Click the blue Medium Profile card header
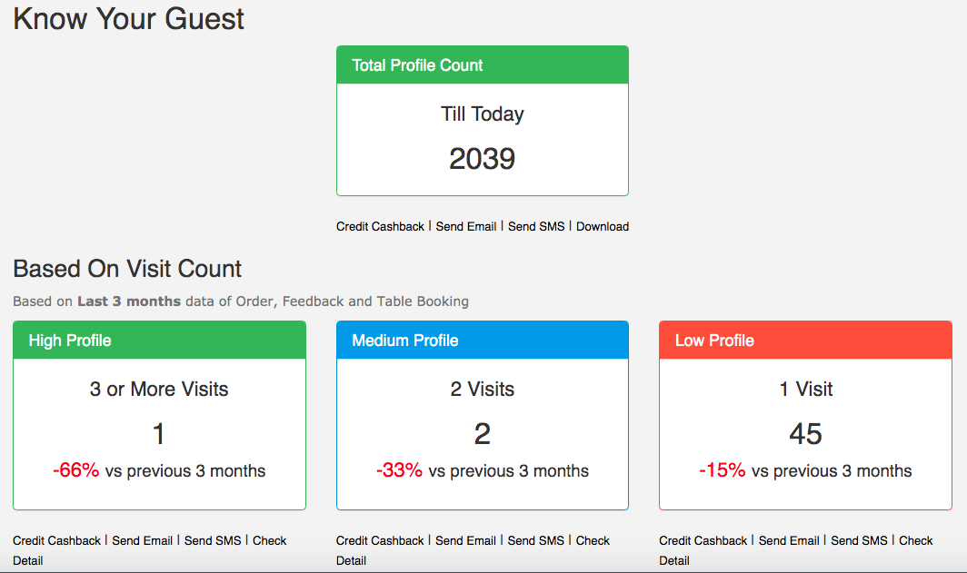967x573 pixels. pos(482,341)
